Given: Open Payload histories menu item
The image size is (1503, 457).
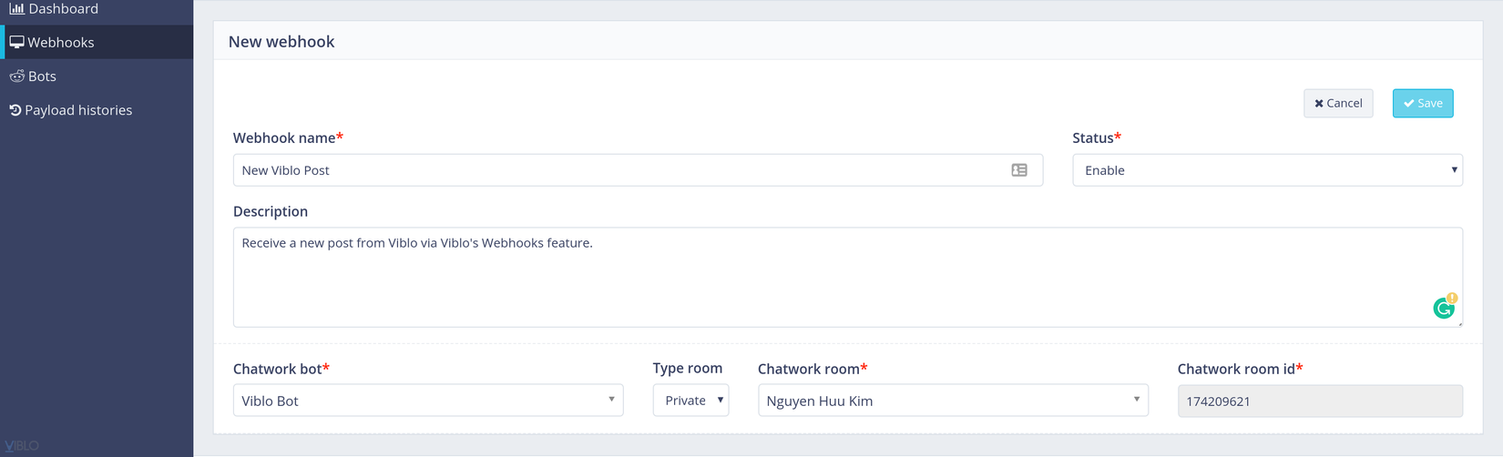Looking at the screenshot, I should point(78,110).
